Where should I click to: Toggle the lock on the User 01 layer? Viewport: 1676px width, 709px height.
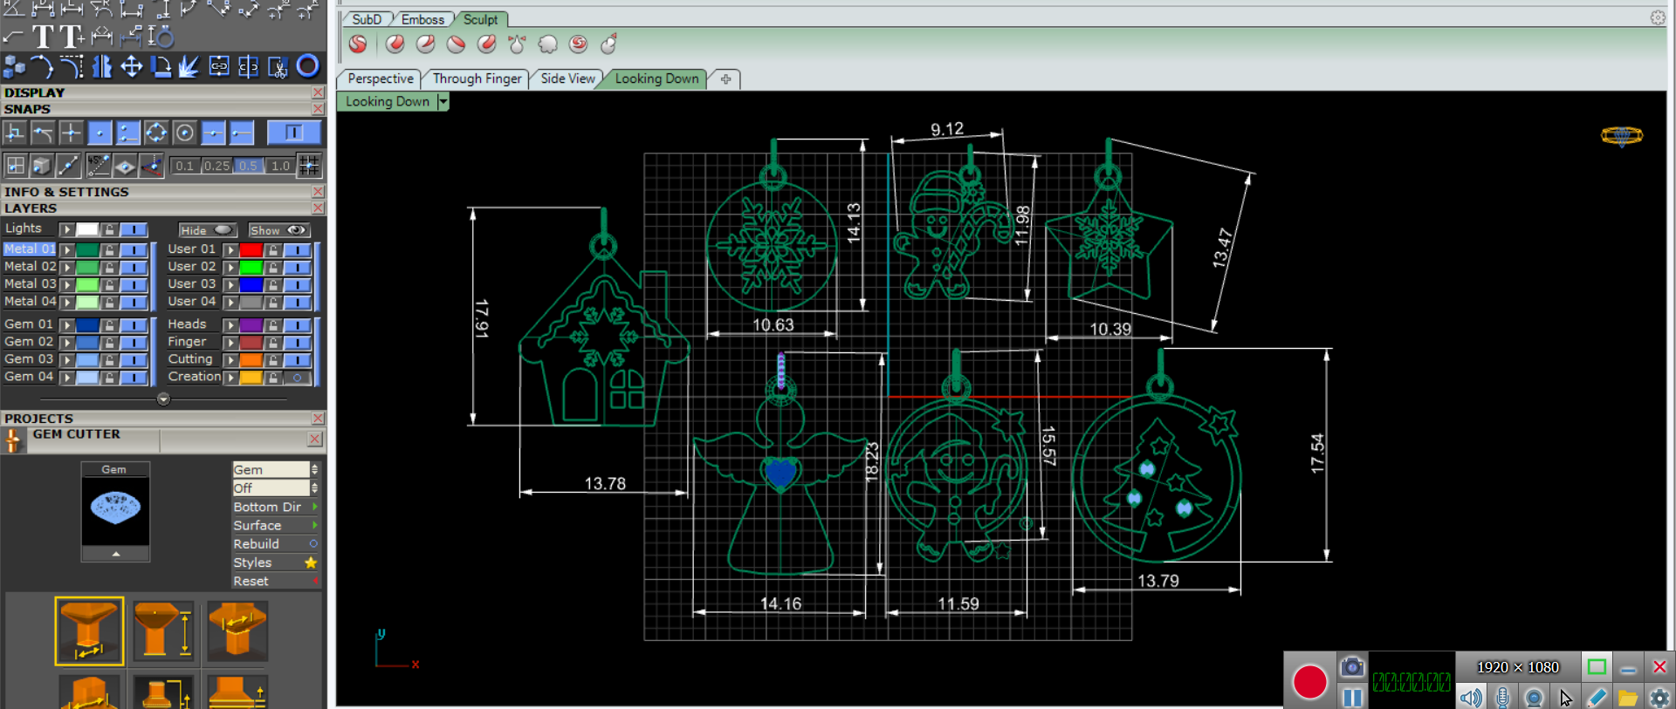coord(273,250)
